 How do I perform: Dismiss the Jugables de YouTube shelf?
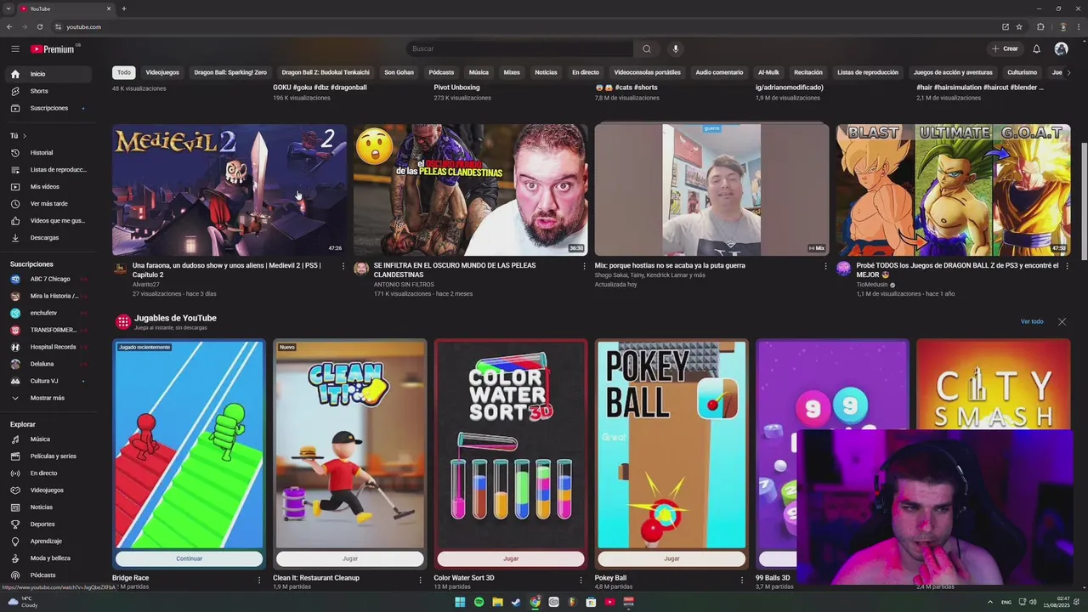1062,321
